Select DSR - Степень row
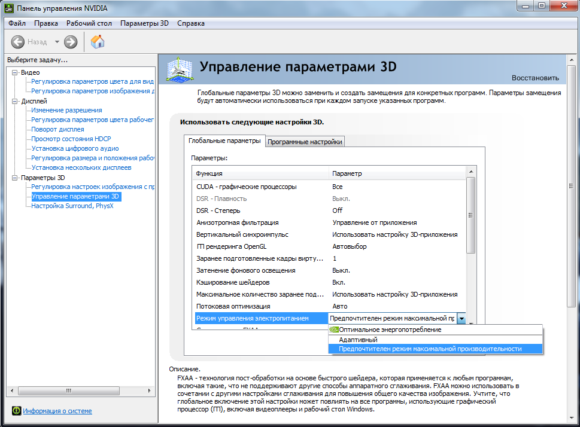The width and height of the screenshot is (580, 427). coord(329,211)
